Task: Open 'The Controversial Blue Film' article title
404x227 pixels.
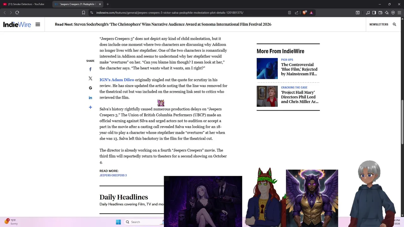Action: 299,69
